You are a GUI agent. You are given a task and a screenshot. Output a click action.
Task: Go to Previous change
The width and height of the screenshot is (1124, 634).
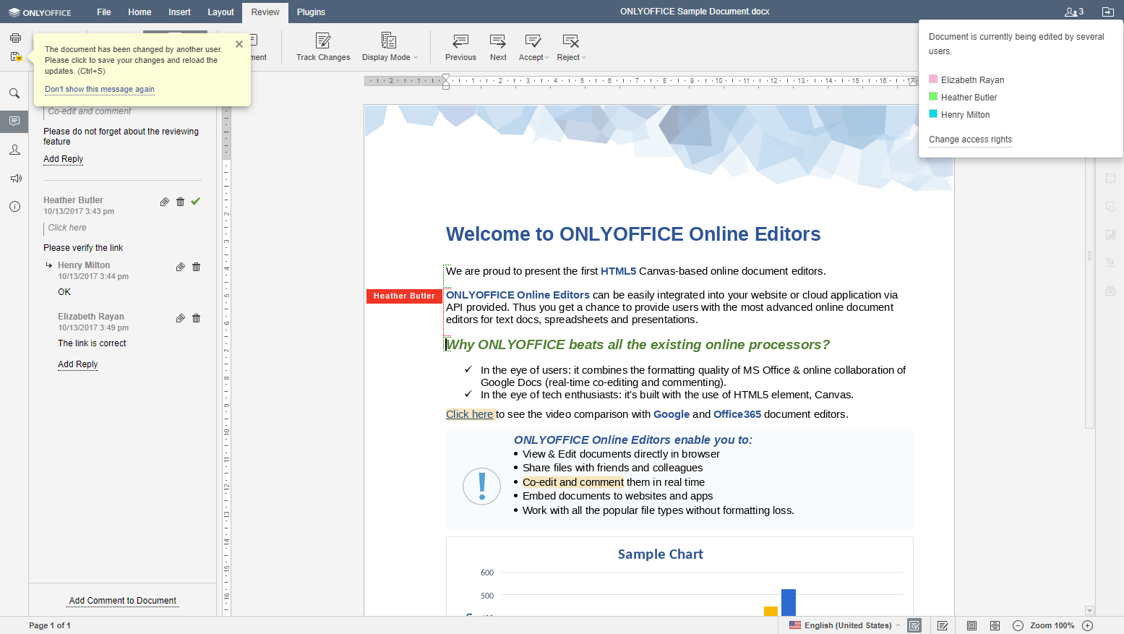click(x=460, y=47)
